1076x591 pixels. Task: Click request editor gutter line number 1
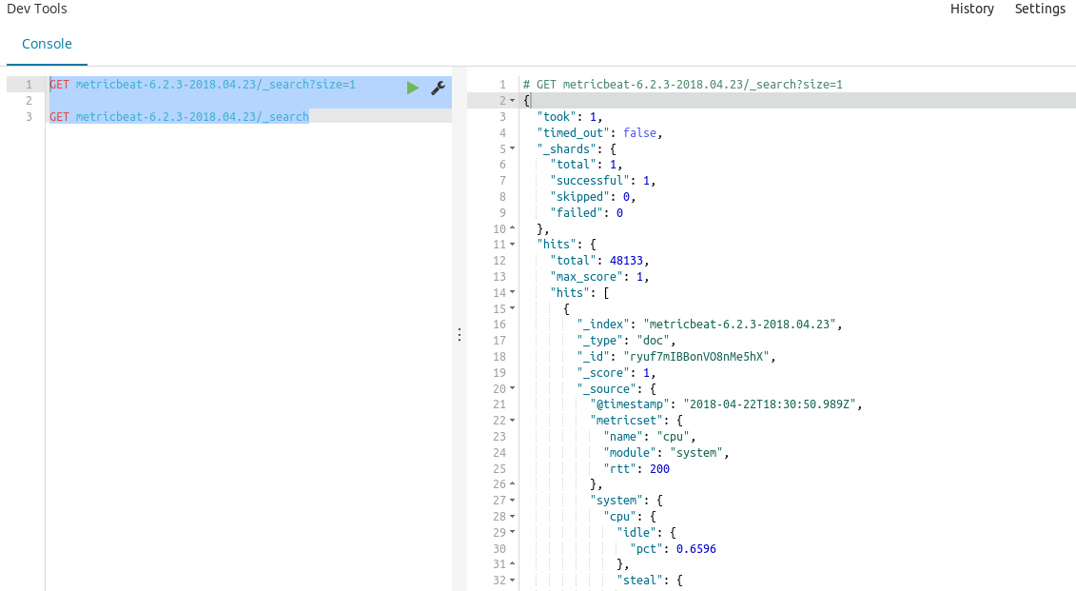click(x=29, y=85)
